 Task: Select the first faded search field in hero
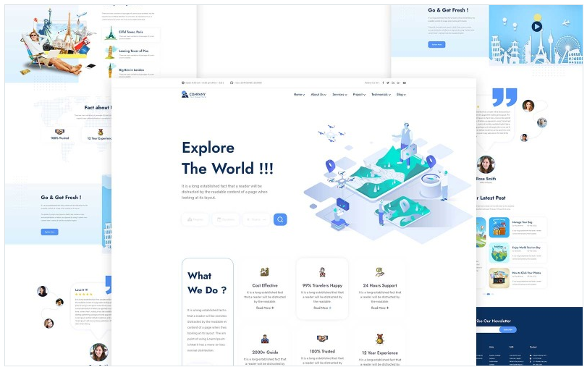coord(195,219)
